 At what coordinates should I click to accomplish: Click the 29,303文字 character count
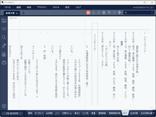coord(12,113)
